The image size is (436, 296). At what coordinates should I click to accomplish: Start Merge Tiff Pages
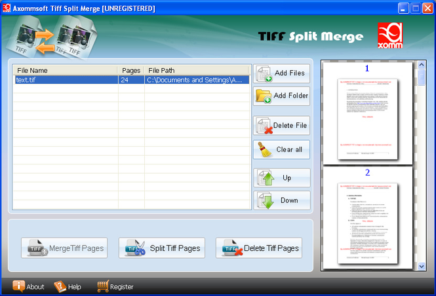64,248
